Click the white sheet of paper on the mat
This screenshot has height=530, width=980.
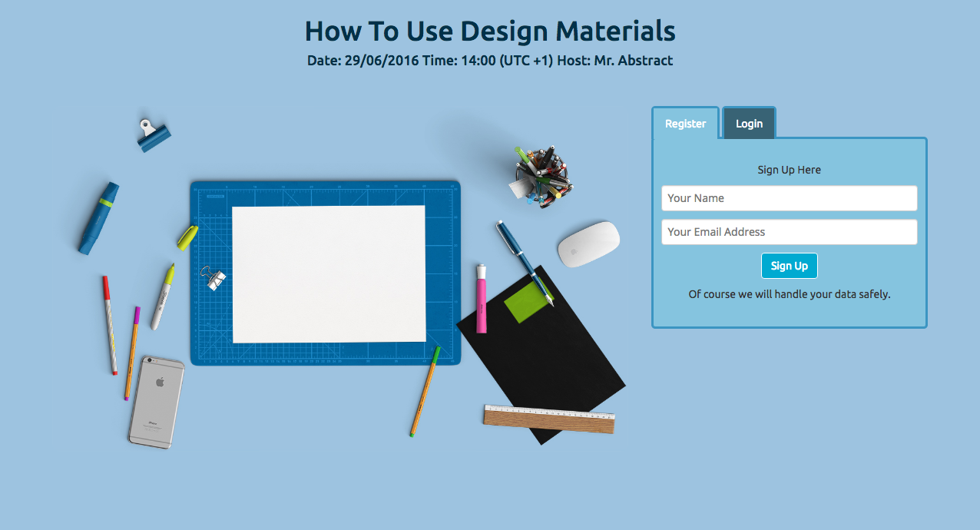tap(329, 273)
